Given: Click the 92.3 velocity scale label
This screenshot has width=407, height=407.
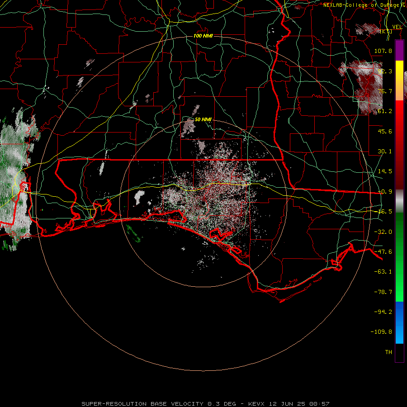Looking at the screenshot, I should pyautogui.click(x=385, y=71).
